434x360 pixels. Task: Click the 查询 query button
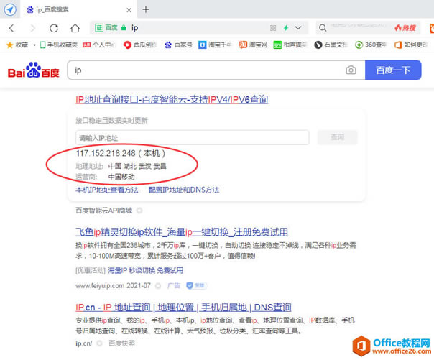tap(338, 137)
